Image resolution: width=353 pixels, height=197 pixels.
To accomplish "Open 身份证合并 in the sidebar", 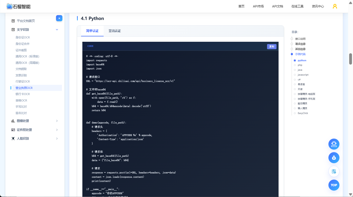I will coord(23,44).
